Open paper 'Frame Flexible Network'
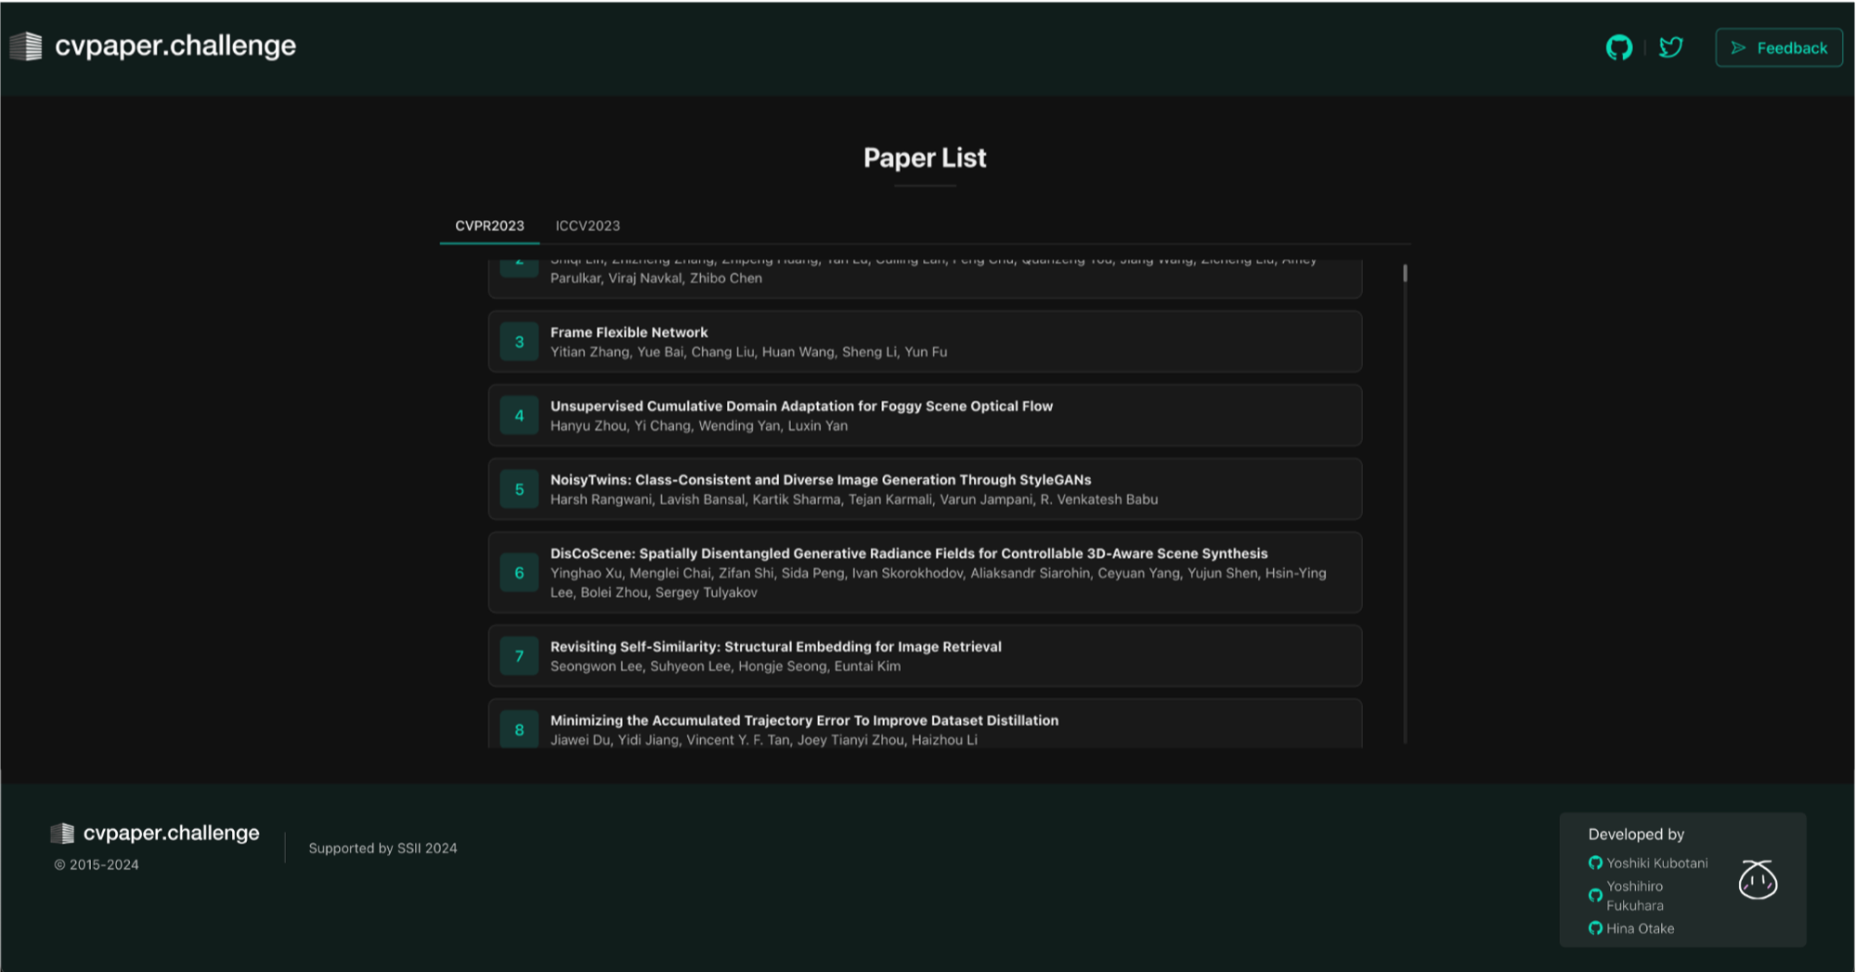The height and width of the screenshot is (972, 1856). coord(925,342)
